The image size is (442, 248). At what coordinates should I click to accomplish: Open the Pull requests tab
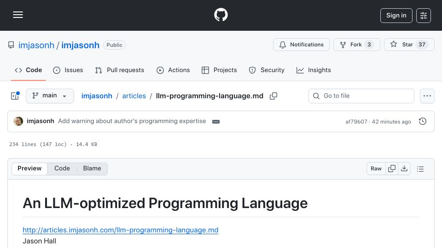(x=120, y=70)
